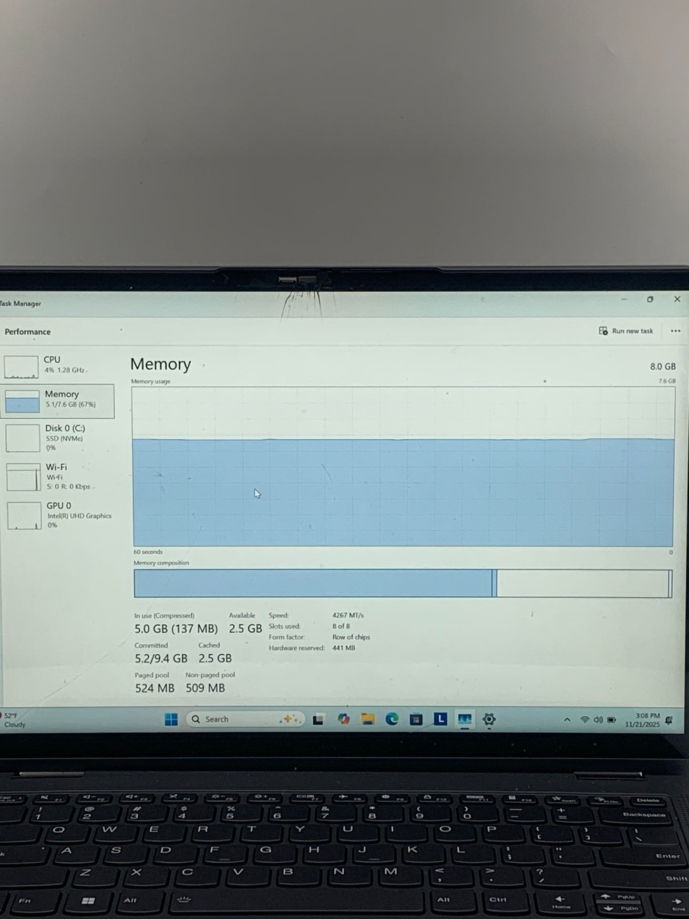Open the three-dots more options menu
The image size is (689, 919).
[x=675, y=331]
